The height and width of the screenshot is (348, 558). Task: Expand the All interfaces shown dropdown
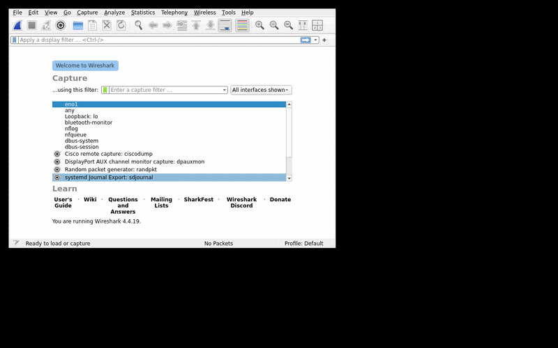[x=261, y=90]
